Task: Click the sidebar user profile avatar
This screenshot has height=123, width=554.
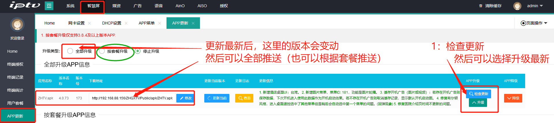Action: coord(17,25)
